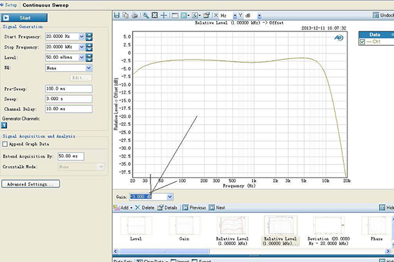This screenshot has height=262, width=394.
Task: Open the Gain value dropdown
Action: [170, 196]
